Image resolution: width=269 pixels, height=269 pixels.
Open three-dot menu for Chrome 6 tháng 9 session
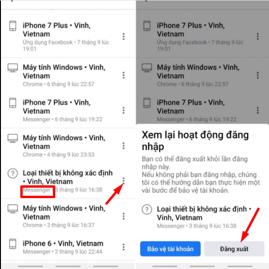tap(124, 75)
